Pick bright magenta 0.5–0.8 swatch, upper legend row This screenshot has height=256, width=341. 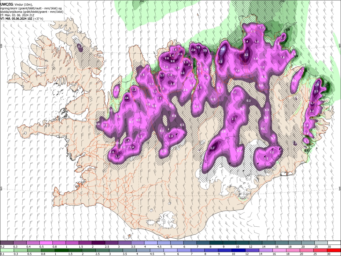point(46,243)
